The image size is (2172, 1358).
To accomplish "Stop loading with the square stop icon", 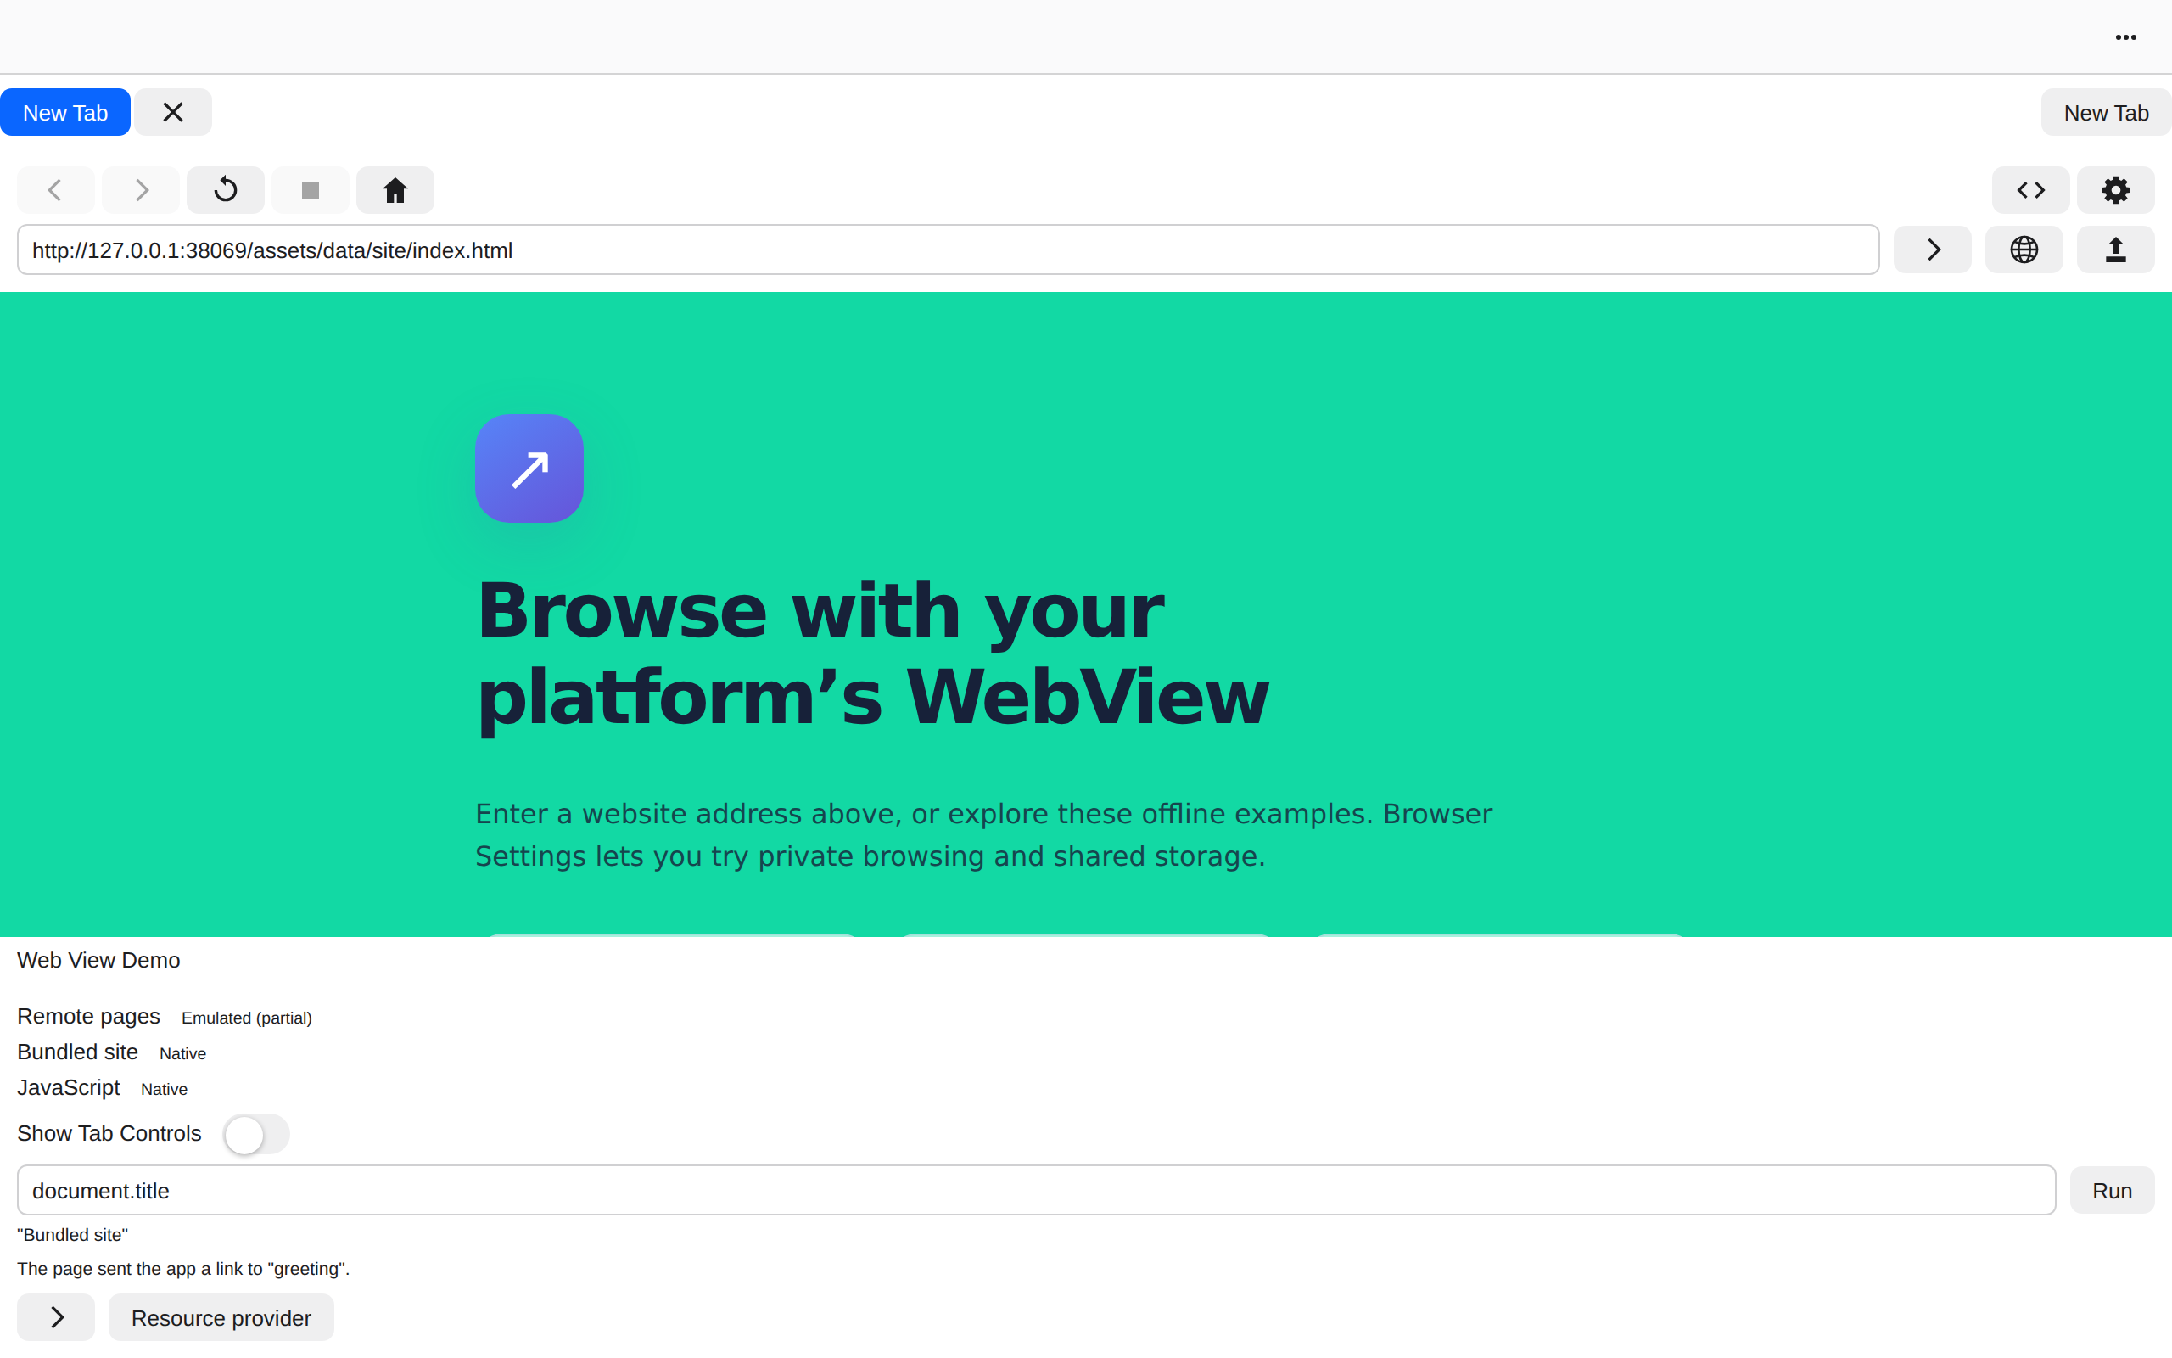I will [x=311, y=189].
